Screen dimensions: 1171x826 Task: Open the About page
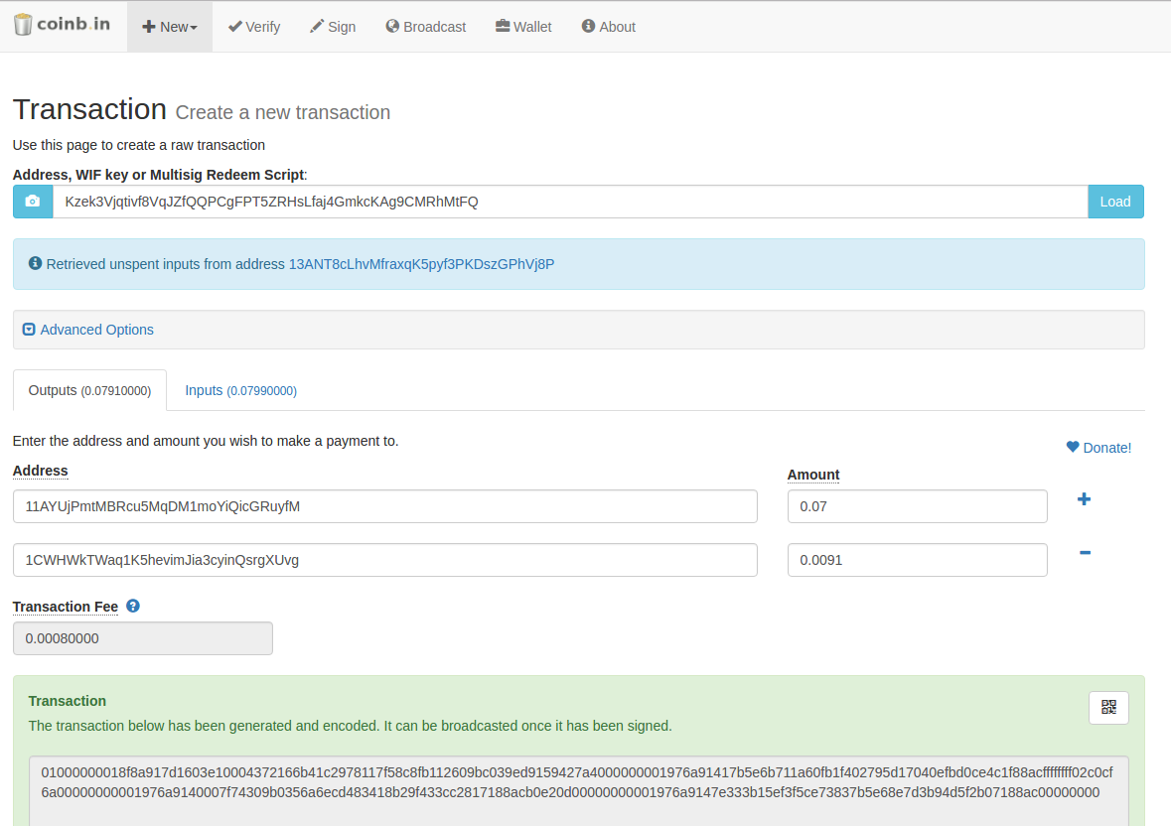pyautogui.click(x=609, y=27)
